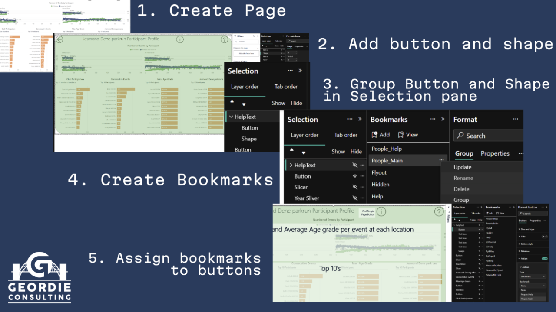
Task: Switch to Tab order tab in step 4 pane
Action: (x=346, y=135)
